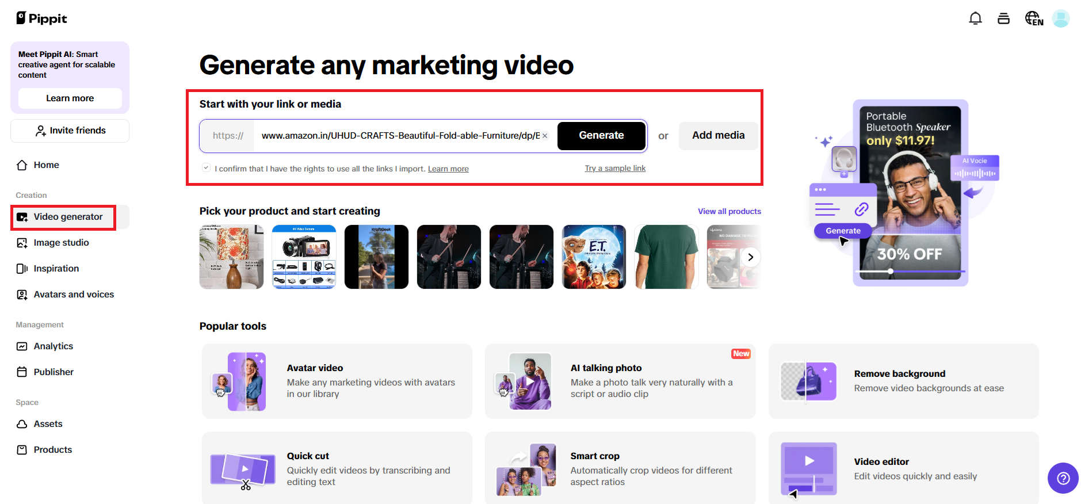
Task: Open View all products link
Action: point(729,211)
